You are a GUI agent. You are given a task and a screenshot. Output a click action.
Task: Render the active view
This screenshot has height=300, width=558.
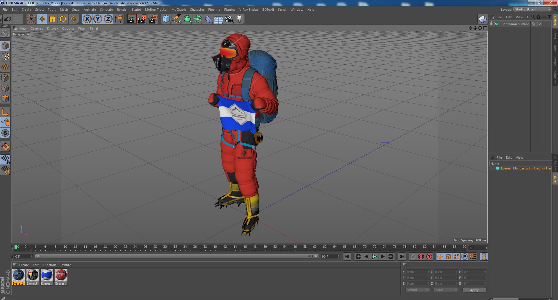click(131, 19)
